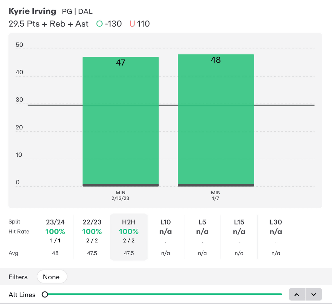332x304 pixels.
Task: Click the 29.5 threshold line on chart
Action: point(171,105)
